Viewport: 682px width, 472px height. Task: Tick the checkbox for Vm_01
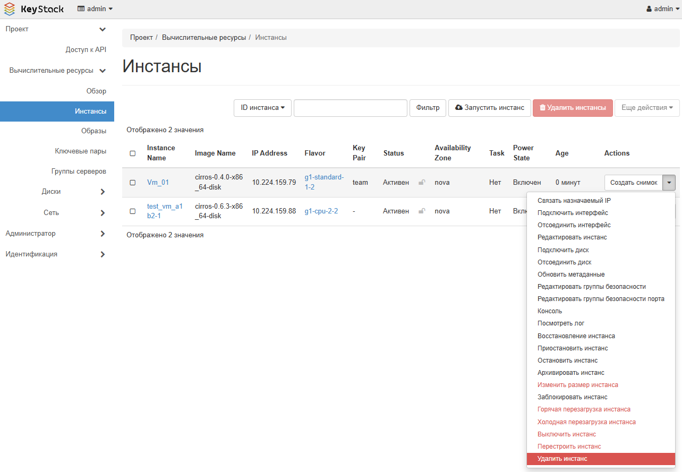133,183
